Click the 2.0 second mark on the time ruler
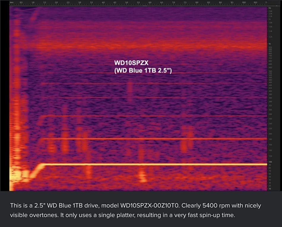Screen dimensions: 282x227 [56, 2]
